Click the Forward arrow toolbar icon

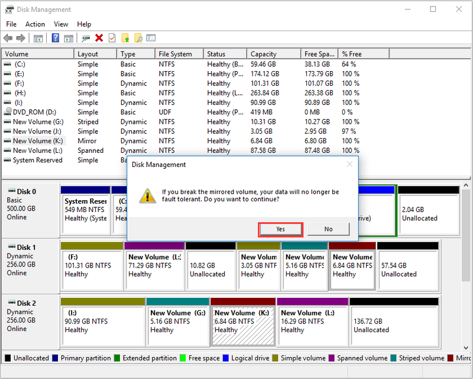click(21, 38)
